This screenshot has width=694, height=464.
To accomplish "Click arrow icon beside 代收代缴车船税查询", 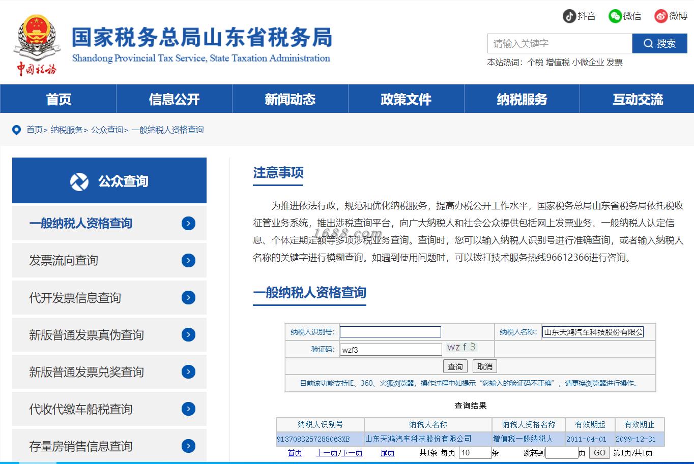I will point(188,409).
